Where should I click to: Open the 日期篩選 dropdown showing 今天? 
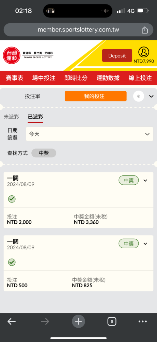(90, 134)
